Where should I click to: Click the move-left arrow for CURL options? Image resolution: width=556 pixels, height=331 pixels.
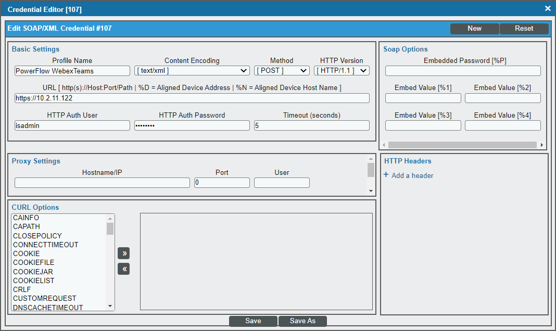pyautogui.click(x=123, y=269)
